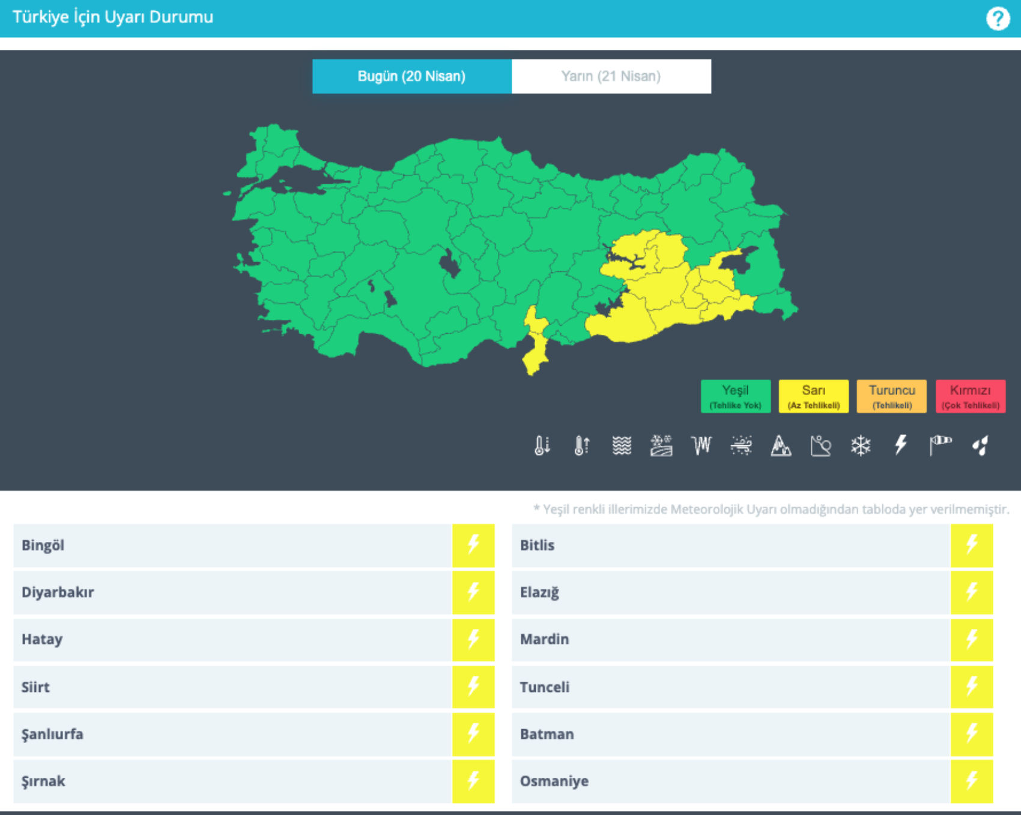Click the Kırmızı red legend swatch
The image size is (1021, 815).
click(x=970, y=396)
